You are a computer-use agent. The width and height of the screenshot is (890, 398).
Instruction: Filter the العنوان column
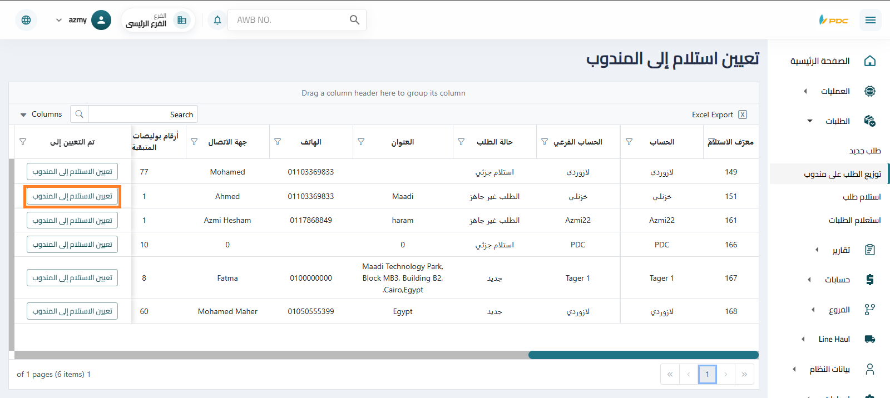coord(361,142)
